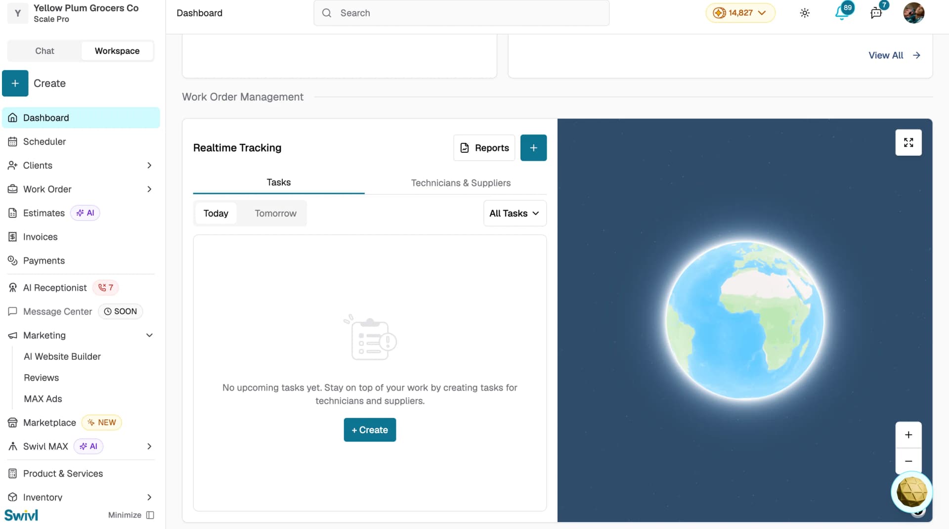The image size is (949, 529).
Task: Switch to Workspace mode
Action: (x=117, y=51)
